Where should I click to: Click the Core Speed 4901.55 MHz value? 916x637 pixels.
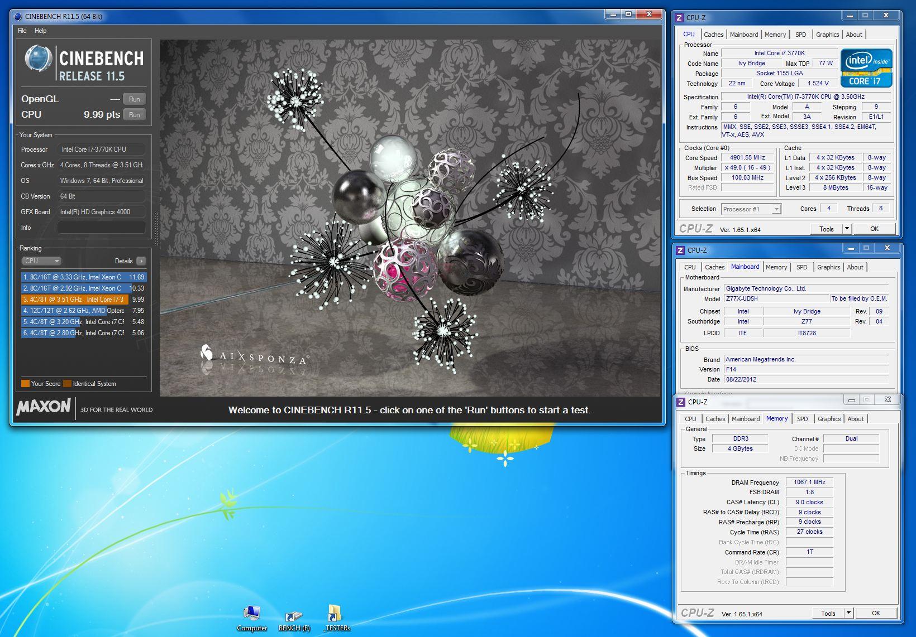747,157
